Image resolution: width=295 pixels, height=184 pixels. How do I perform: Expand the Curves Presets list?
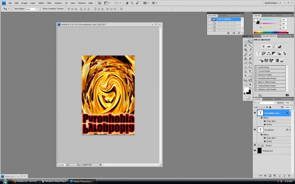pos(257,71)
